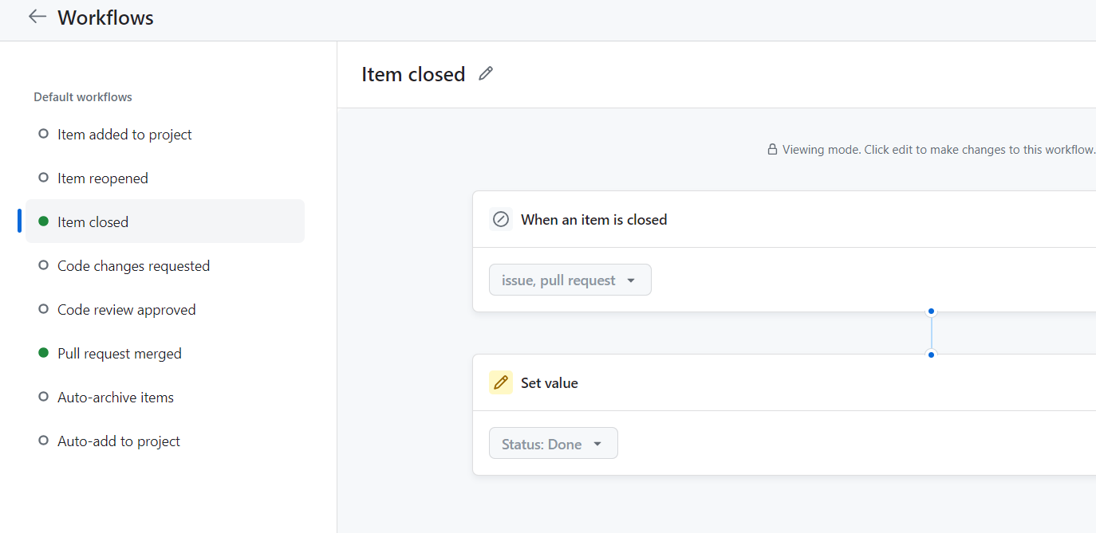Screen dimensions: 1096x533
Task: Click the Workflows page heading
Action: [105, 18]
